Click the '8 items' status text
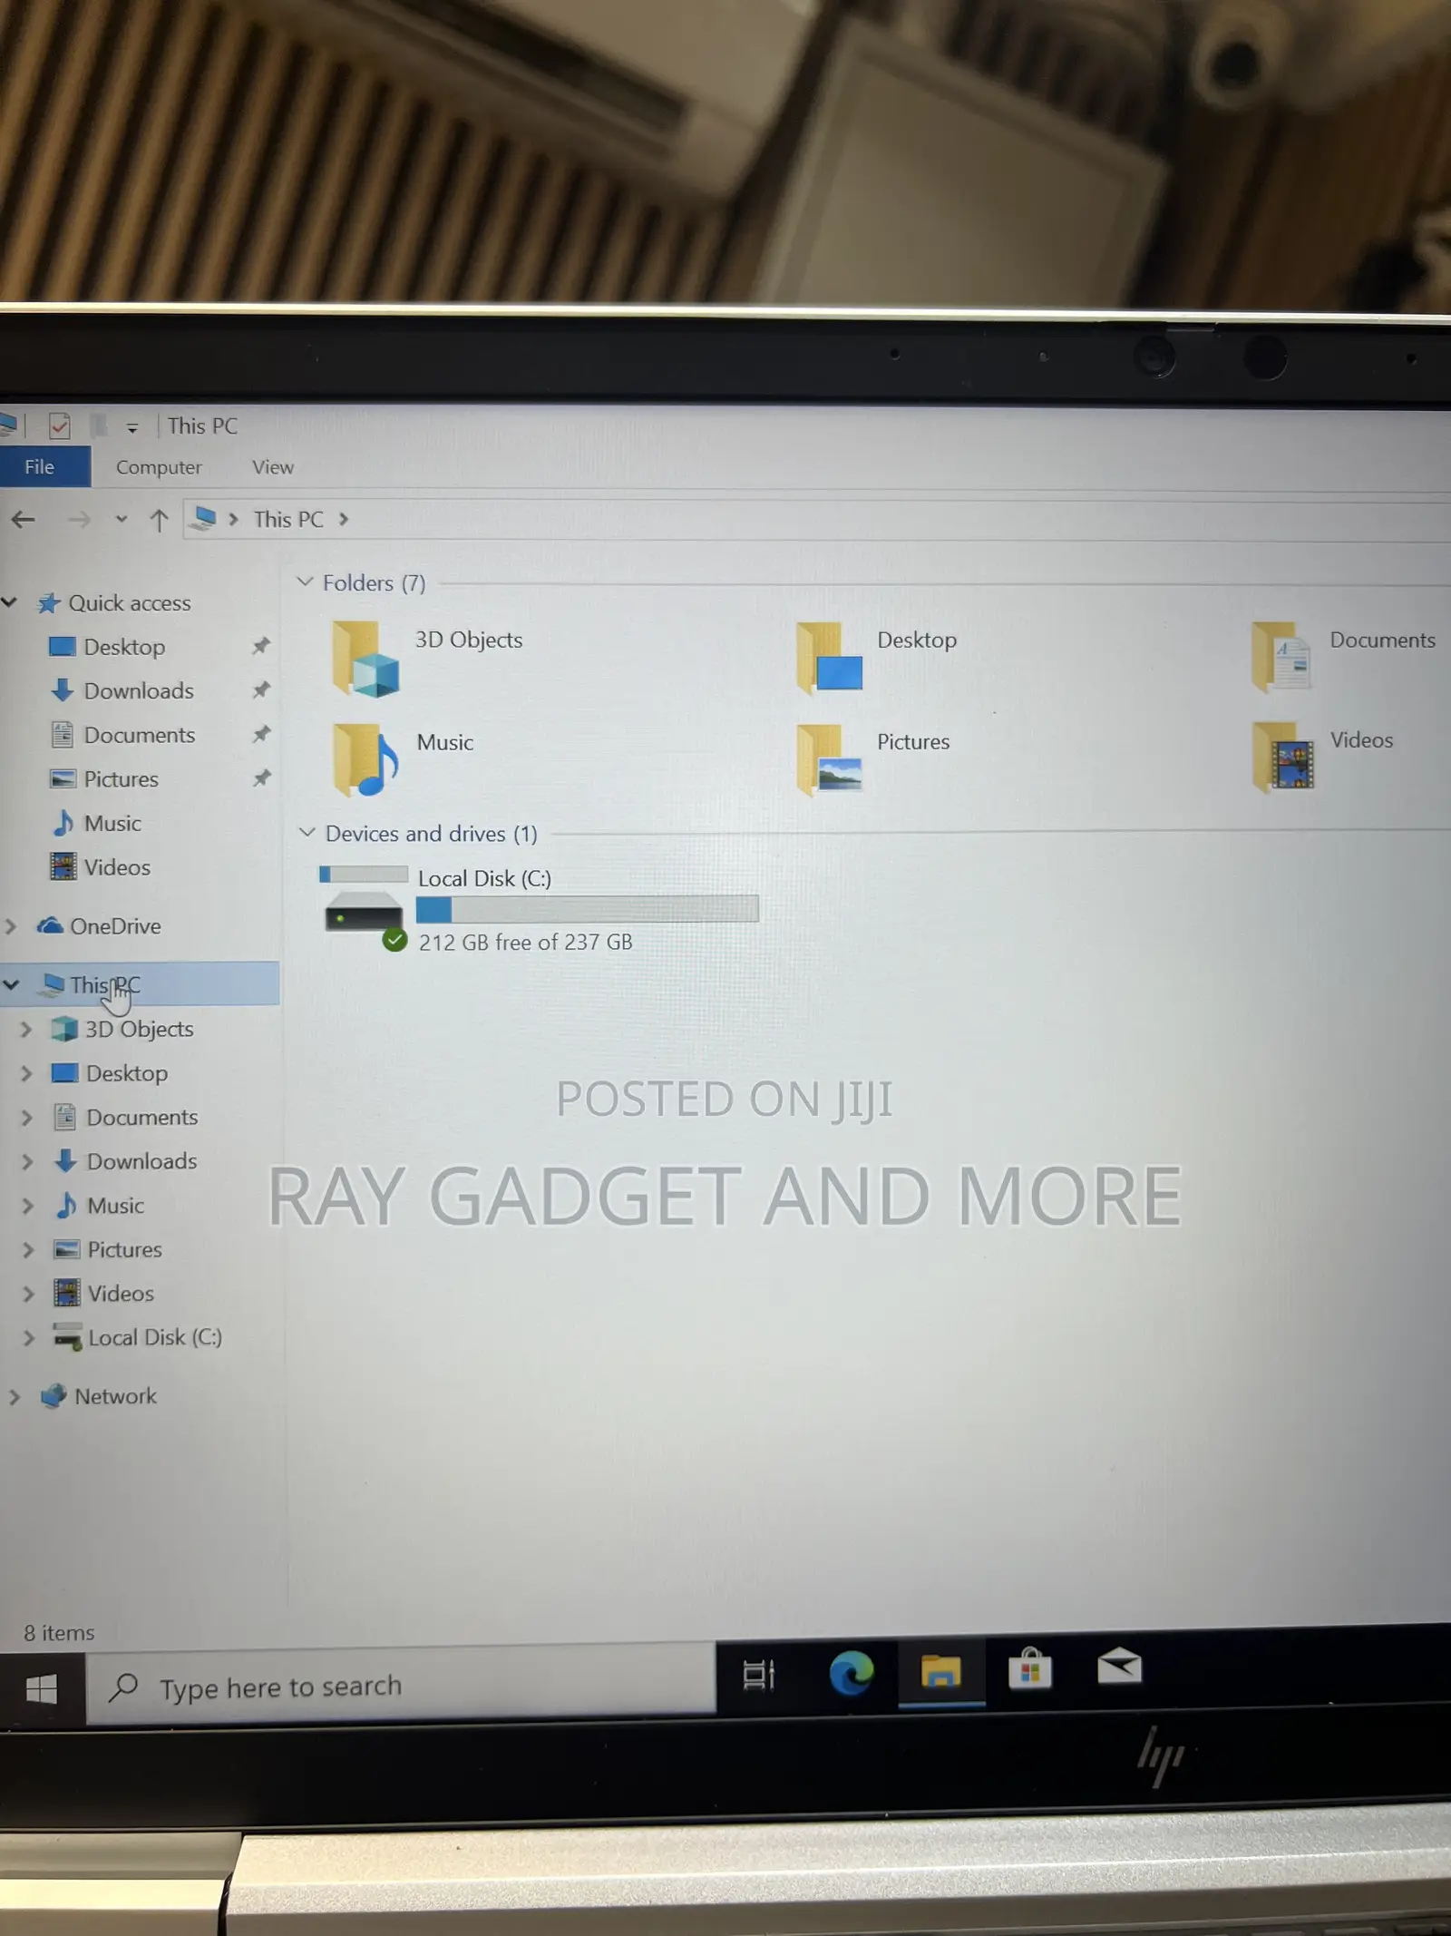 [x=59, y=1633]
